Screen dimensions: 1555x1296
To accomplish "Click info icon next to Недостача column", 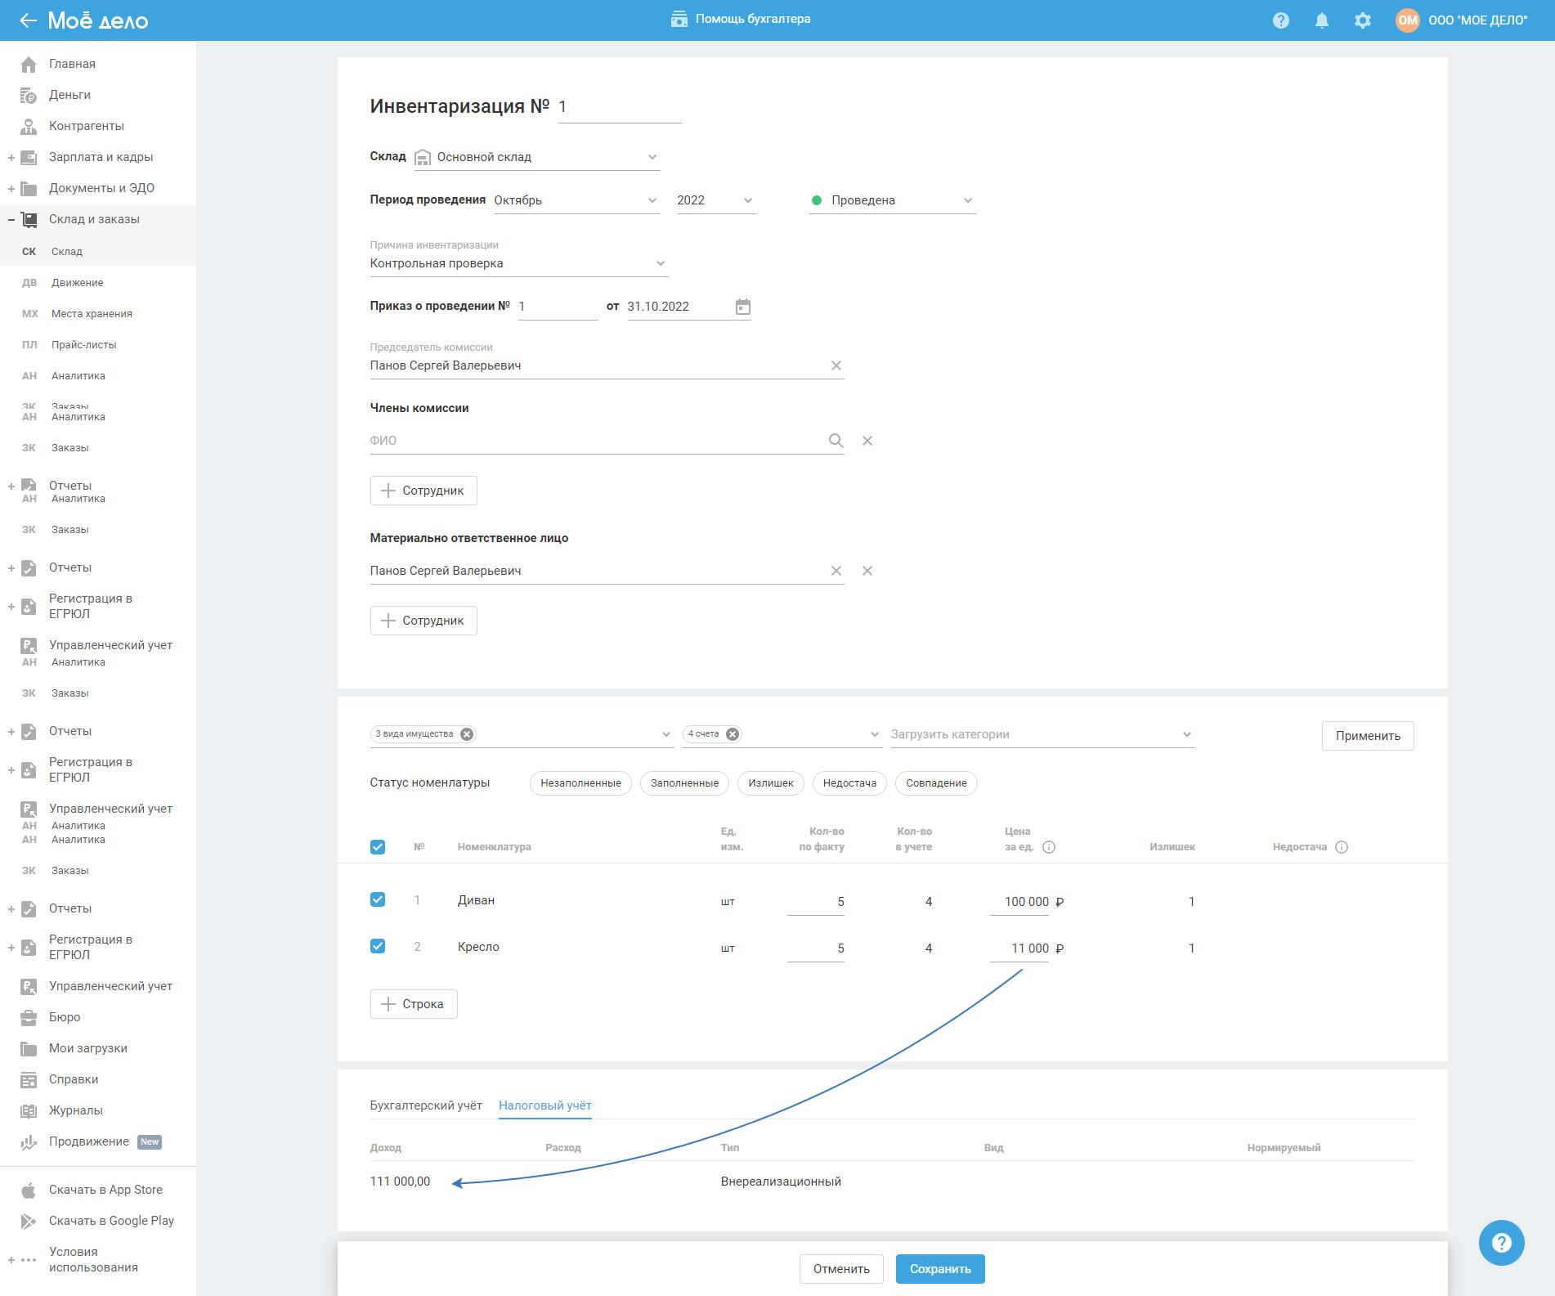I will [x=1342, y=847].
